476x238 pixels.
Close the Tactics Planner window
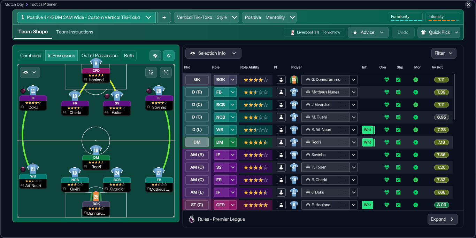(x=468, y=5)
